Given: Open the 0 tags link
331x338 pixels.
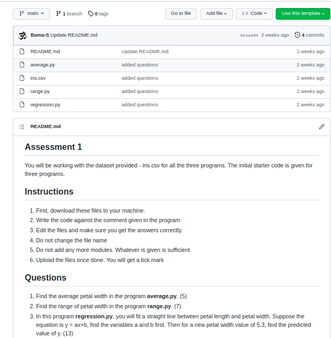Looking at the screenshot, I should click(98, 14).
